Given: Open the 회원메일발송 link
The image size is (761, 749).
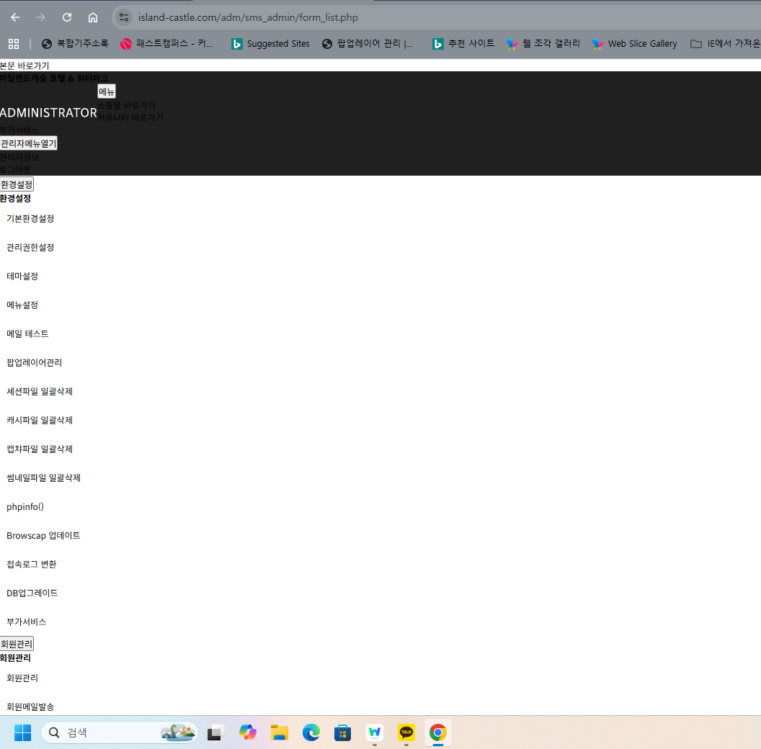Looking at the screenshot, I should (x=30, y=707).
